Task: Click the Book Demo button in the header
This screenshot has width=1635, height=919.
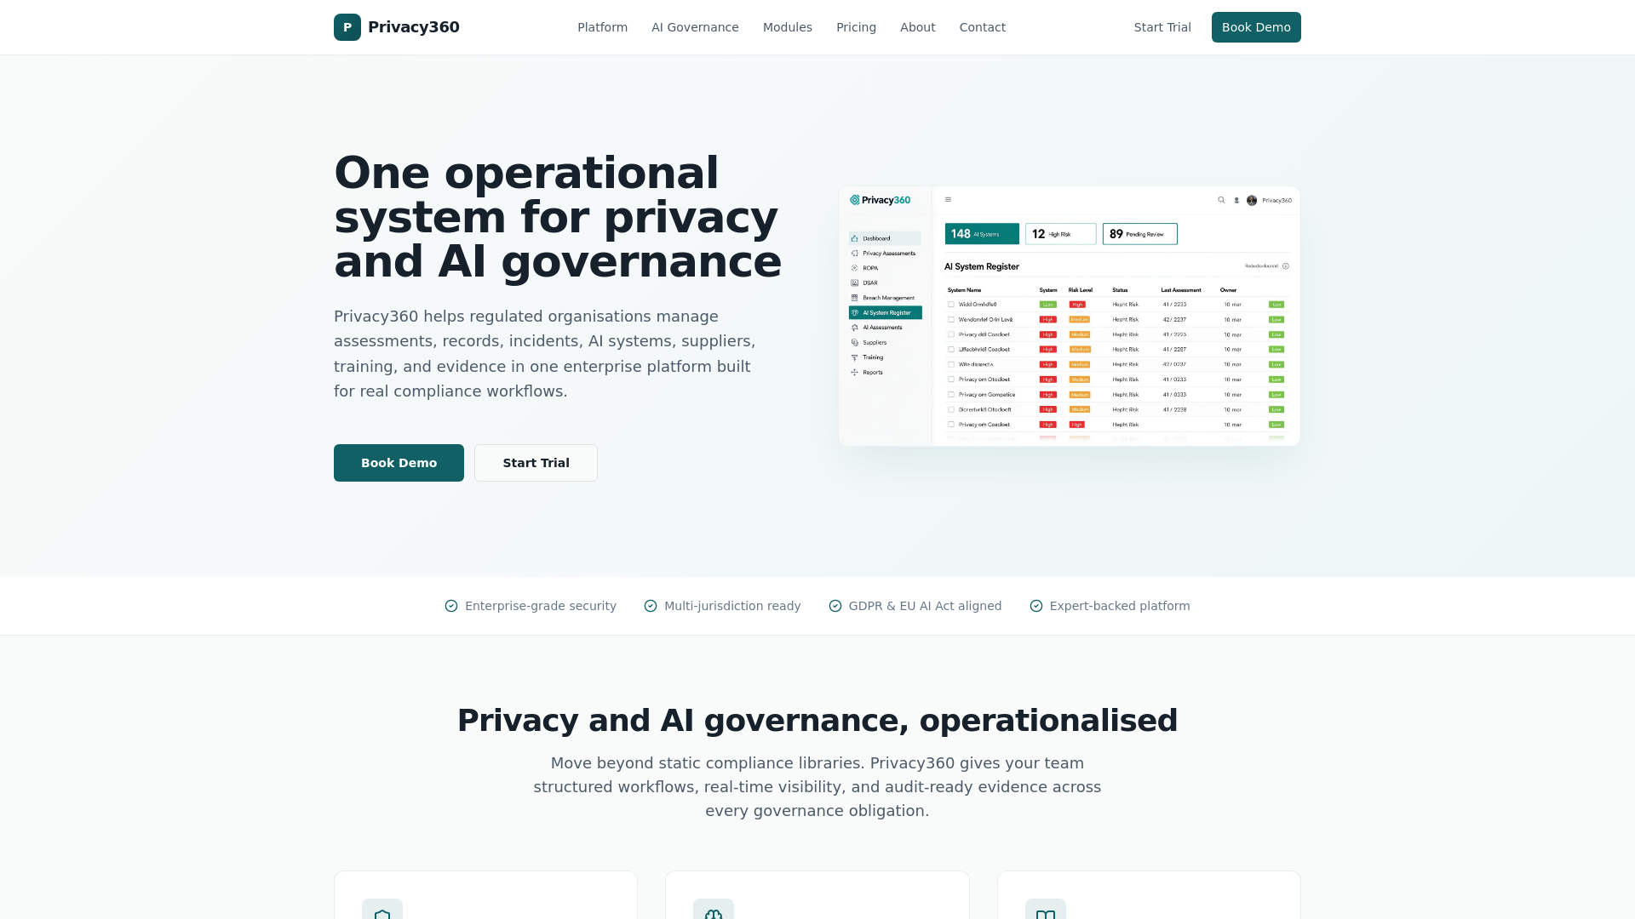Action: (x=1256, y=27)
